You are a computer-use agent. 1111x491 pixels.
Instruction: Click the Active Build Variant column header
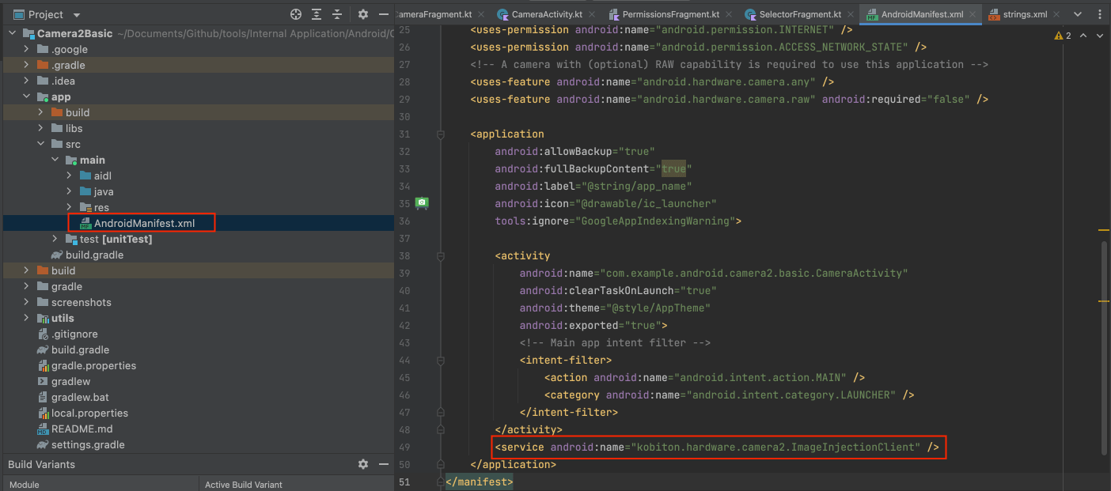[x=297, y=485]
